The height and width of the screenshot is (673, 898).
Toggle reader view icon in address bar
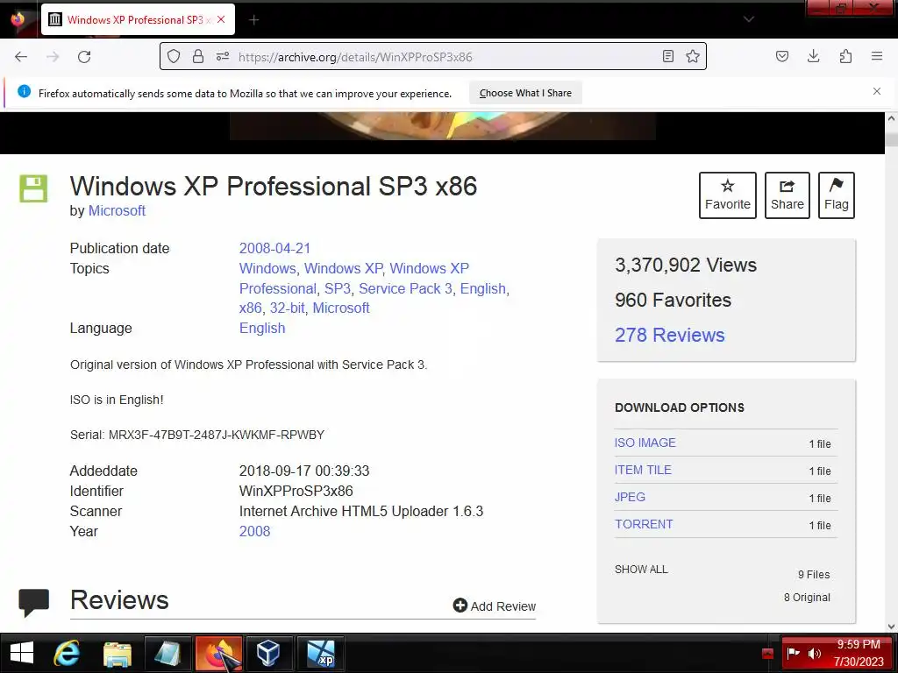tap(667, 56)
